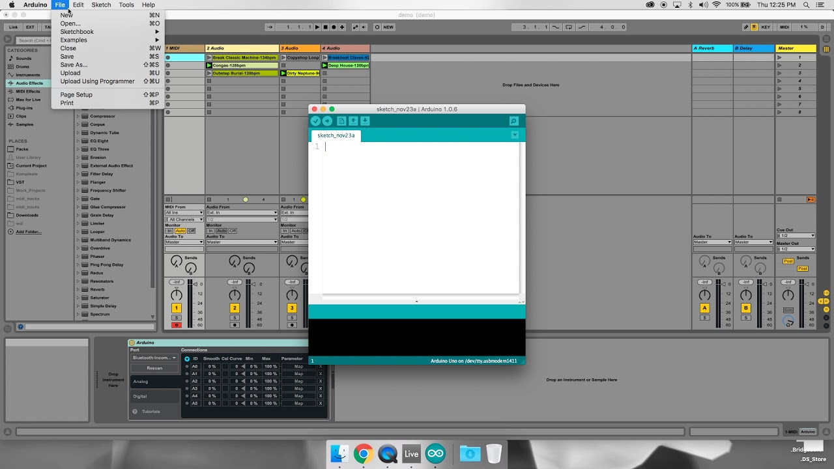Open the All Channels dropdown
The width and height of the screenshot is (834, 469).
(184, 220)
